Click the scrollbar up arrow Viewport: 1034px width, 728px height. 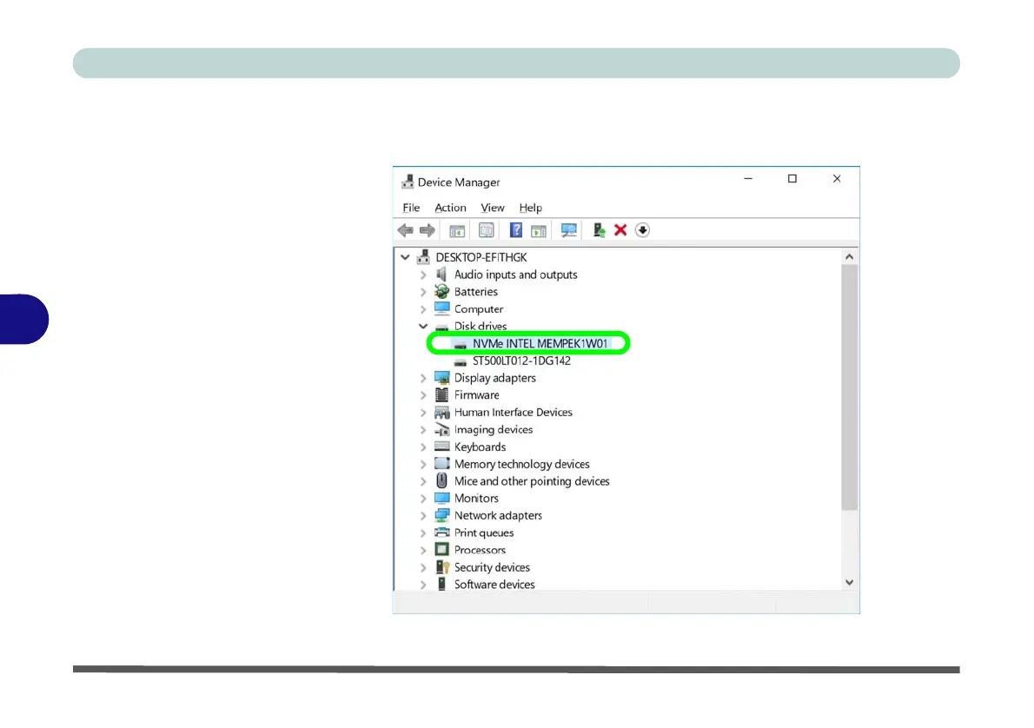(850, 256)
